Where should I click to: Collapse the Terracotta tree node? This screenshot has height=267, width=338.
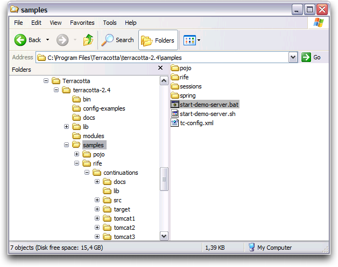pyautogui.click(x=46, y=81)
